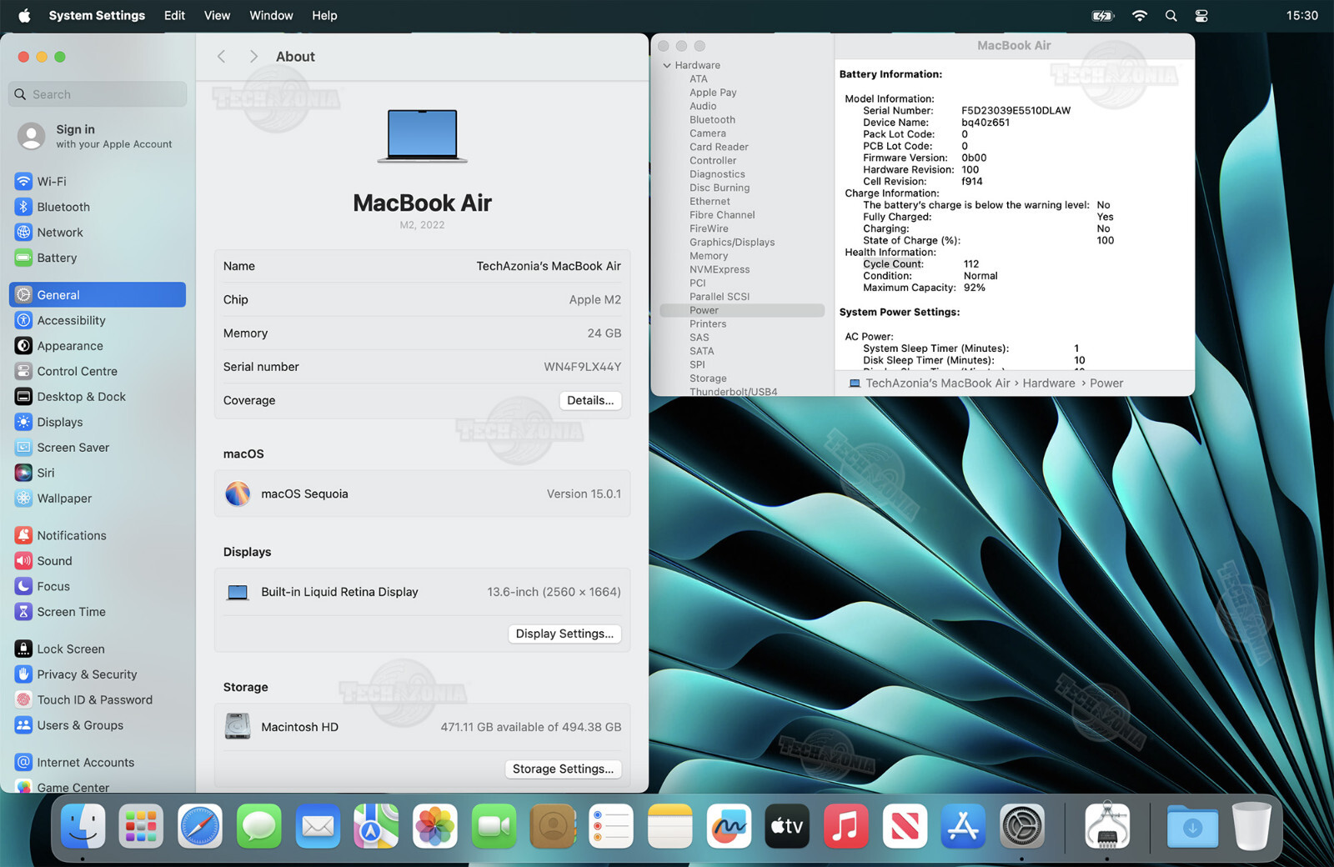Select Desktop & Dock settings
This screenshot has height=867, width=1334.
pyautogui.click(x=97, y=397)
